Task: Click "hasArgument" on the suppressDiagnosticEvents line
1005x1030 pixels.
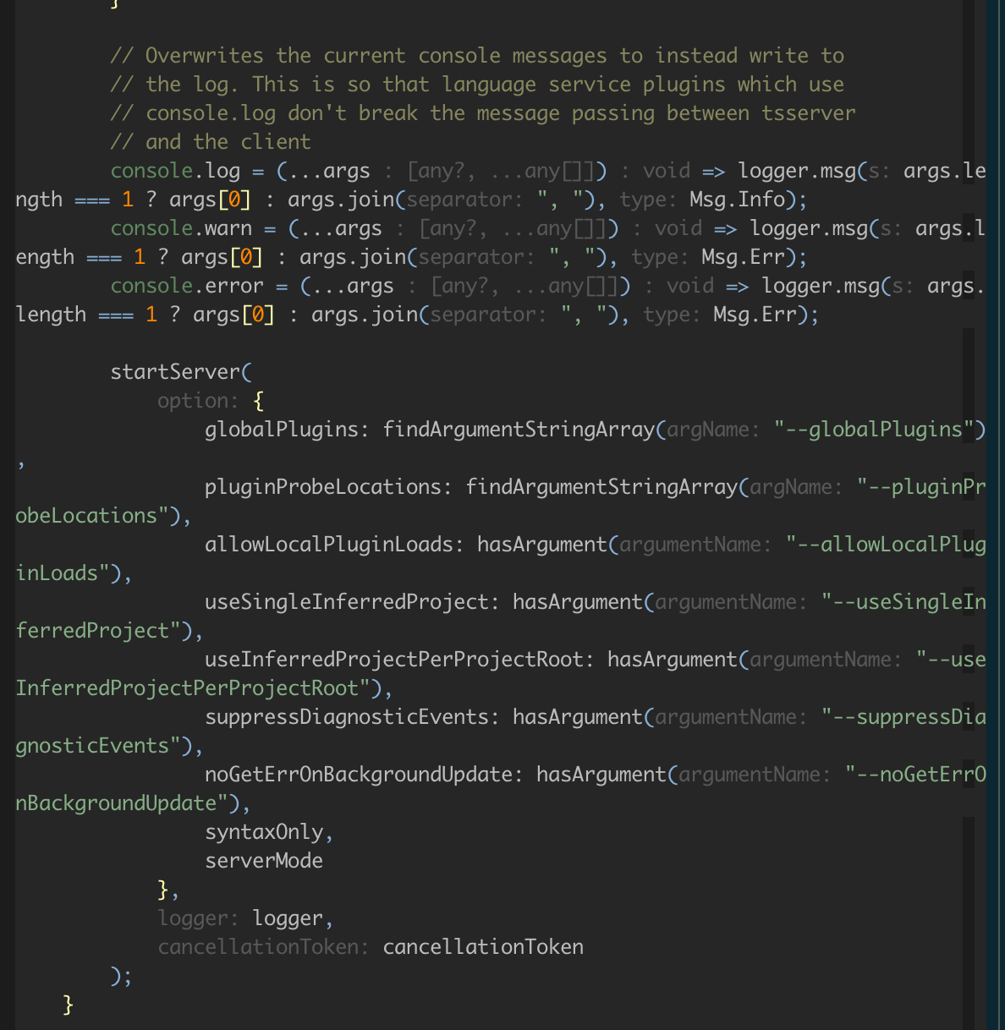Action: coord(578,717)
